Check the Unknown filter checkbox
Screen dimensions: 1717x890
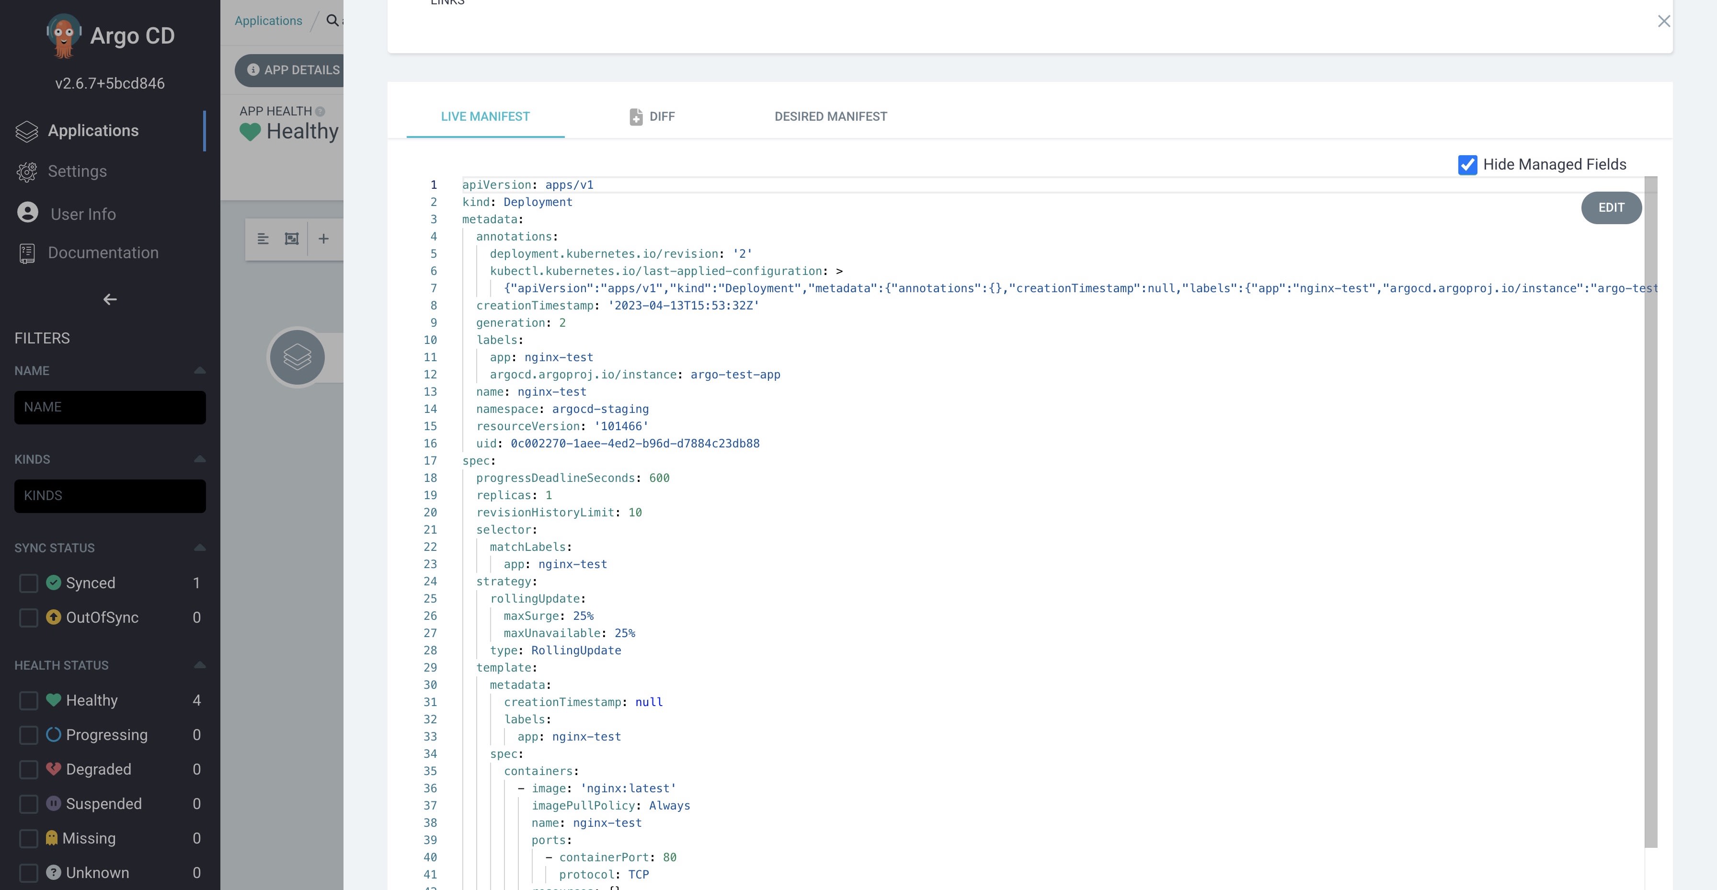pos(29,873)
